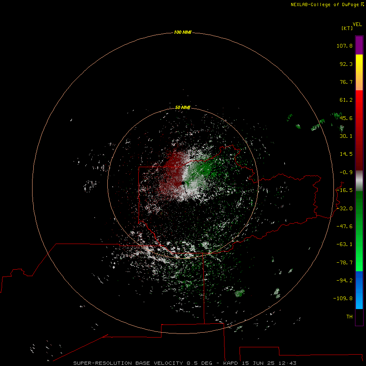Click the [KT] units label
The image size is (366, 366).
347,28
